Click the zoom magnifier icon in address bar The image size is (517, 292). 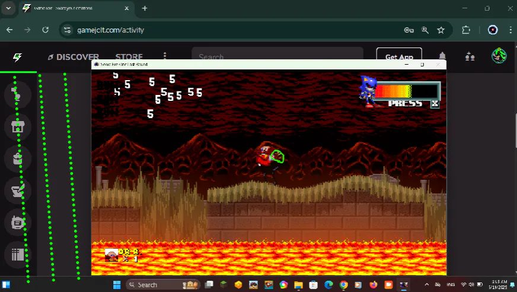click(425, 30)
